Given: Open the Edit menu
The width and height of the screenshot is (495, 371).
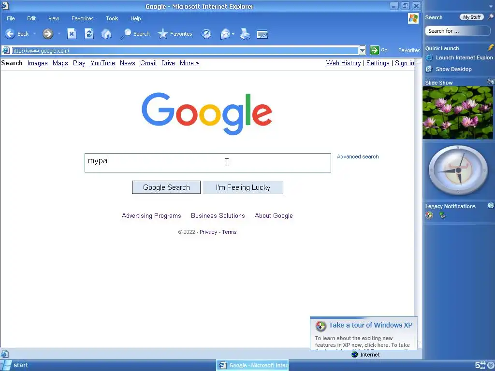Looking at the screenshot, I should click(x=31, y=18).
